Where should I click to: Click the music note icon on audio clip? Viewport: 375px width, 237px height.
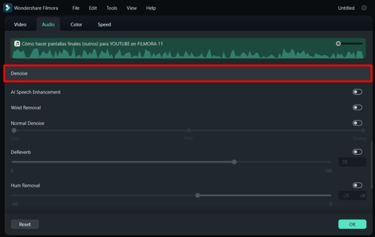(x=17, y=44)
